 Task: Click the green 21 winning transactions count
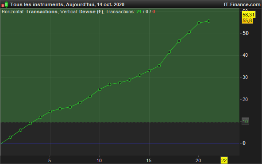coord(139,12)
